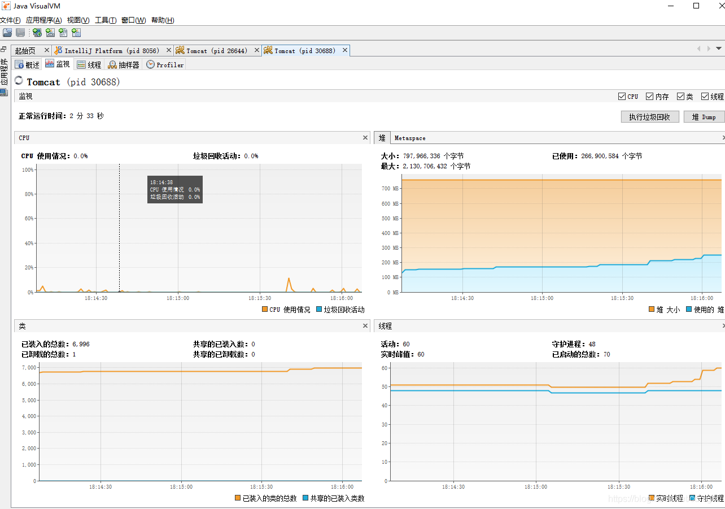Click the restore-window icon in left sidebar

click(x=4, y=50)
